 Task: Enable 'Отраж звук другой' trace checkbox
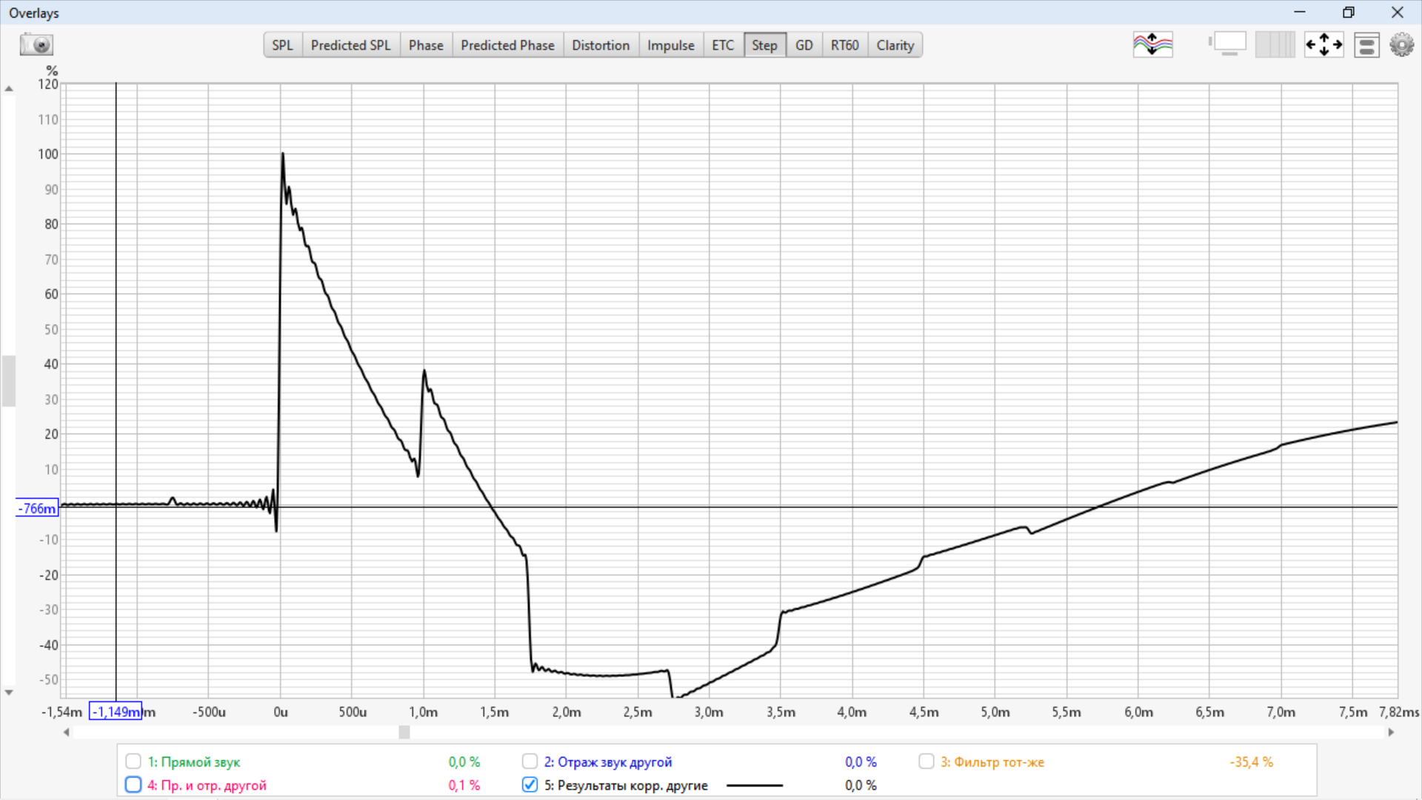(x=530, y=761)
